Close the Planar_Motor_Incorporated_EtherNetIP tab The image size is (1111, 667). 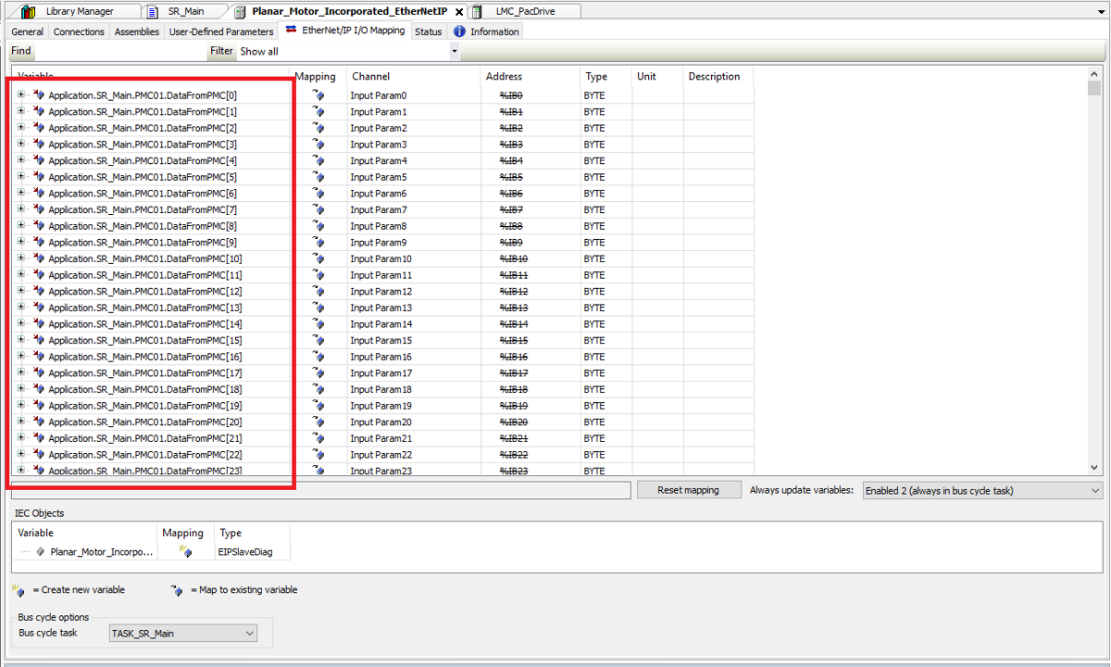coord(459,12)
